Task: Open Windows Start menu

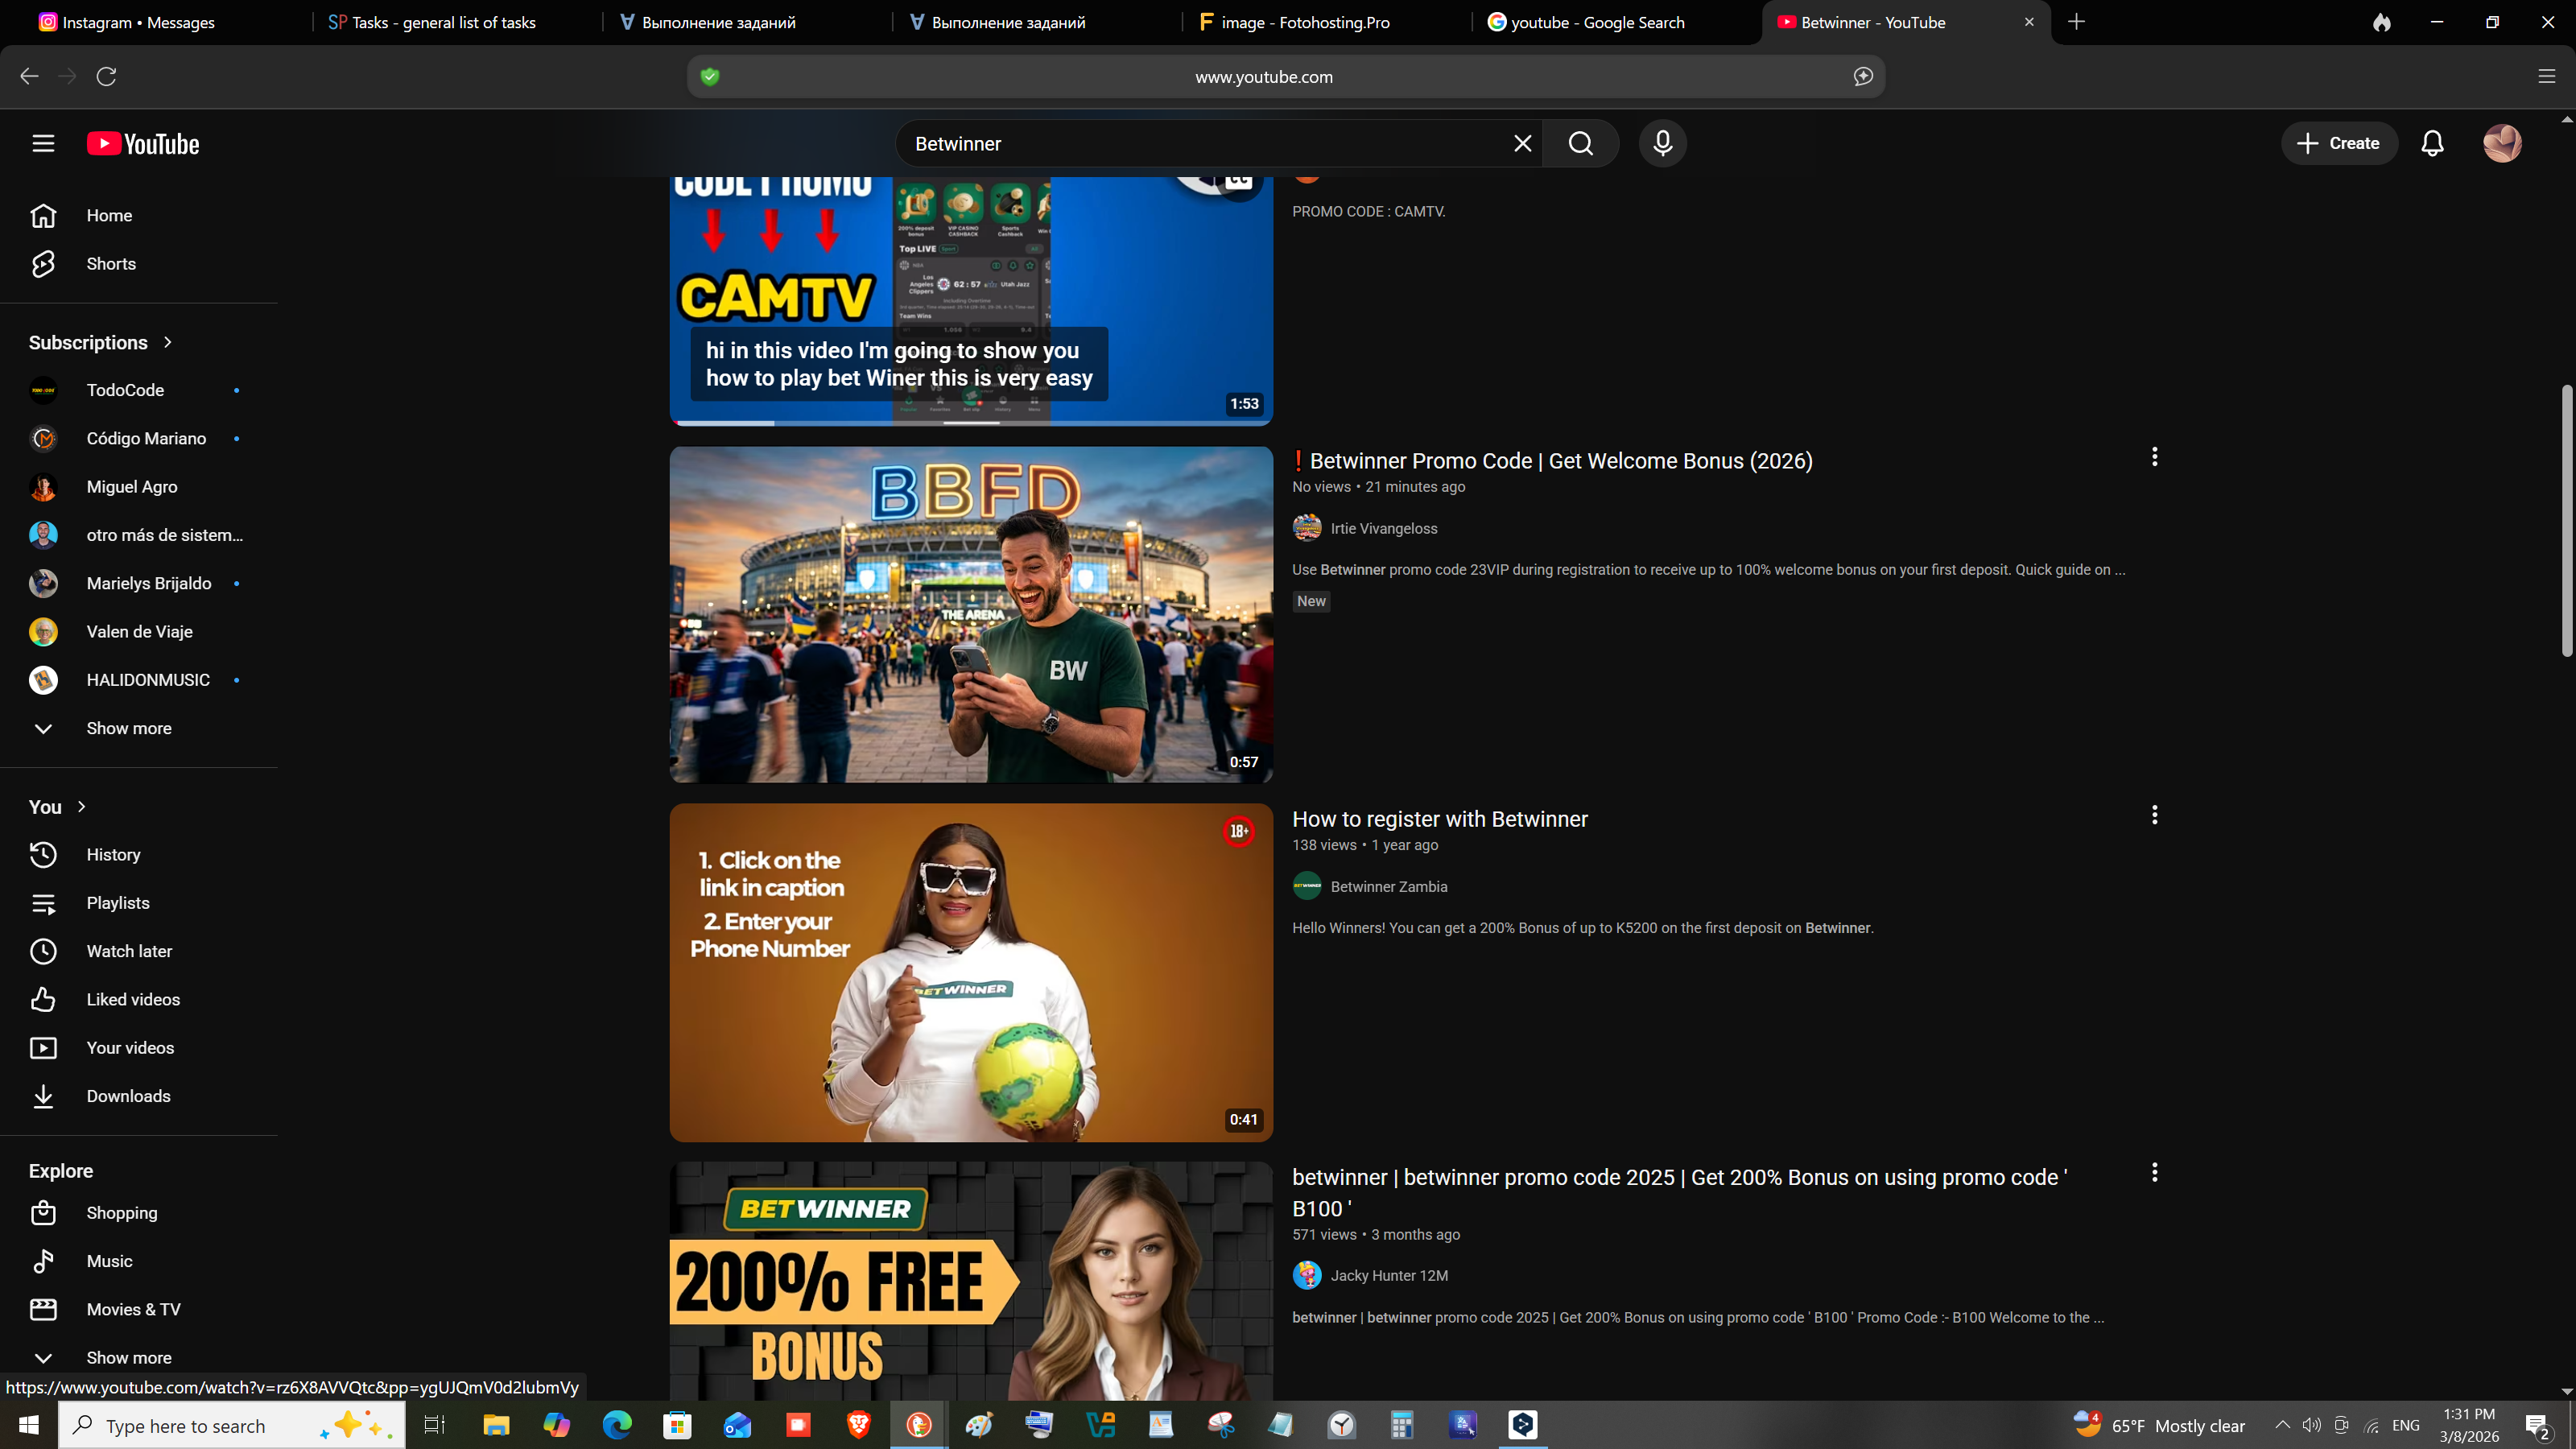Action: coord(28,1425)
